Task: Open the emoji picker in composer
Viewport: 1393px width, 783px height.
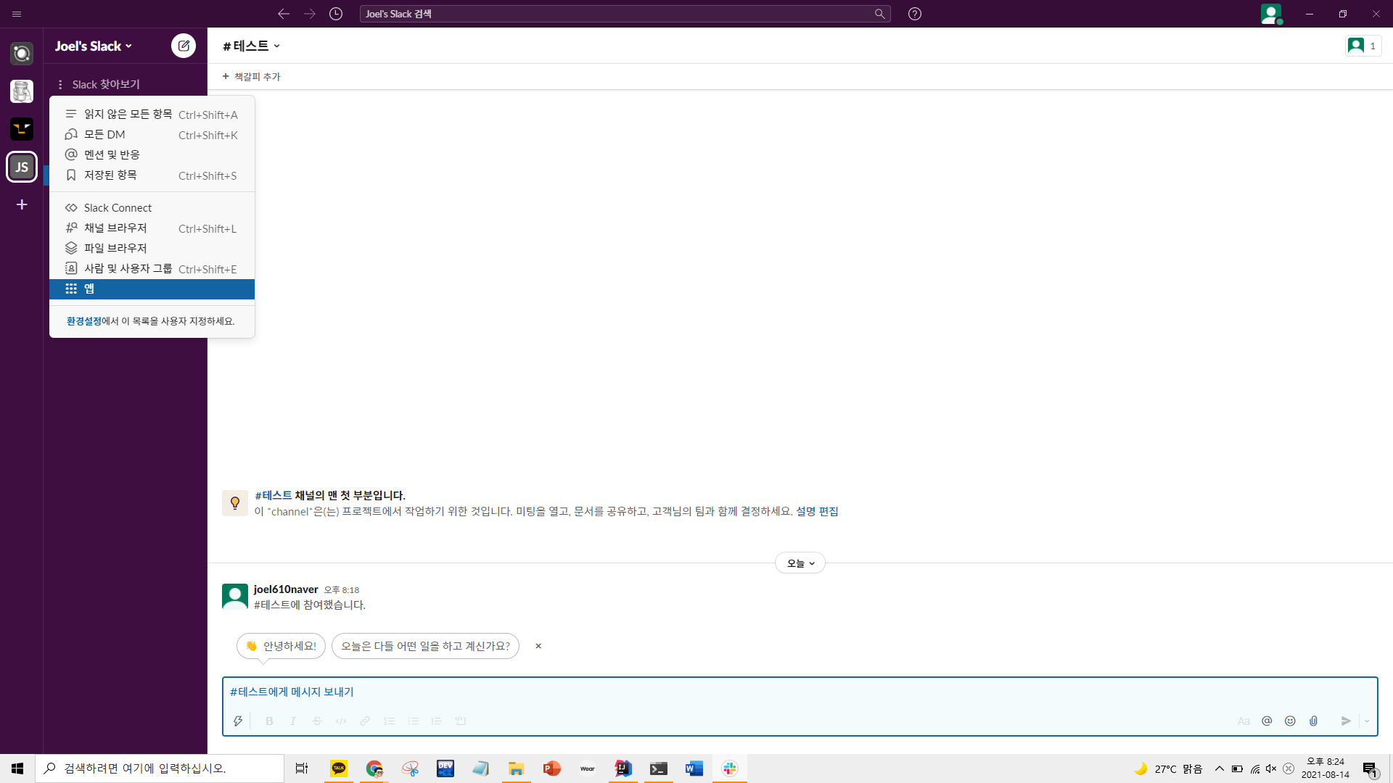Action: (1290, 721)
